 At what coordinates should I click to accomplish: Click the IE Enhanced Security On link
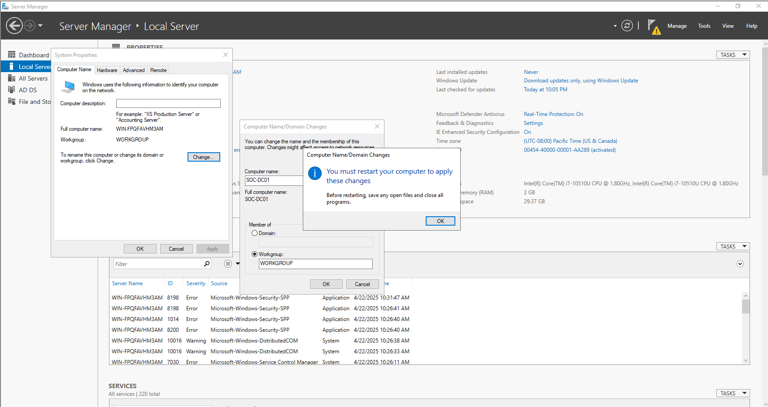[528, 132]
